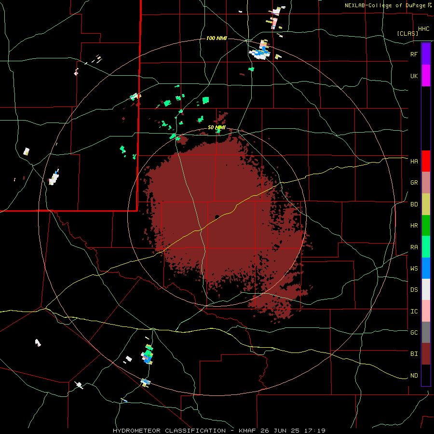Click the HA red legend swatch
The height and width of the screenshot is (434, 434).
[426, 161]
